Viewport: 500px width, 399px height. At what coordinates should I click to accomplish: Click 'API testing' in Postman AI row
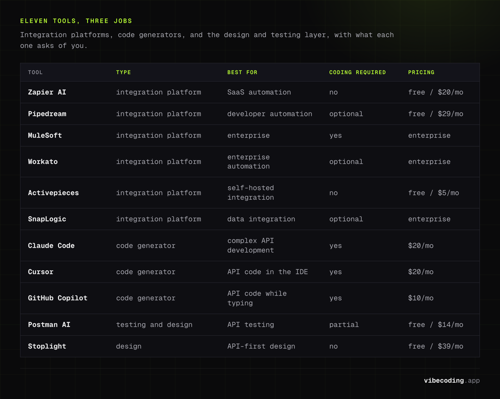tap(250, 325)
